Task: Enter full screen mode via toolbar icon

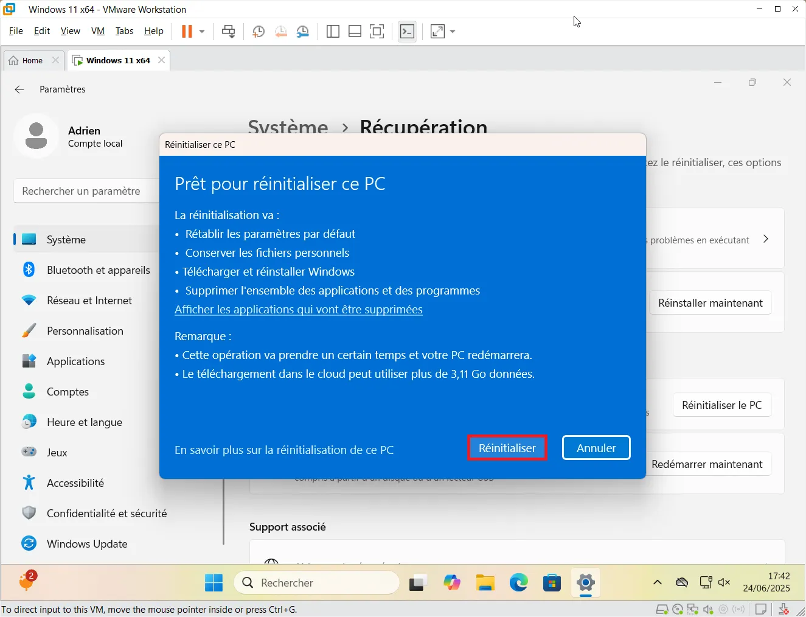Action: (x=377, y=32)
